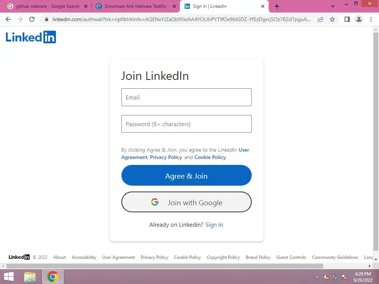Click the horizontal scrollbar thumb

(165, 266)
